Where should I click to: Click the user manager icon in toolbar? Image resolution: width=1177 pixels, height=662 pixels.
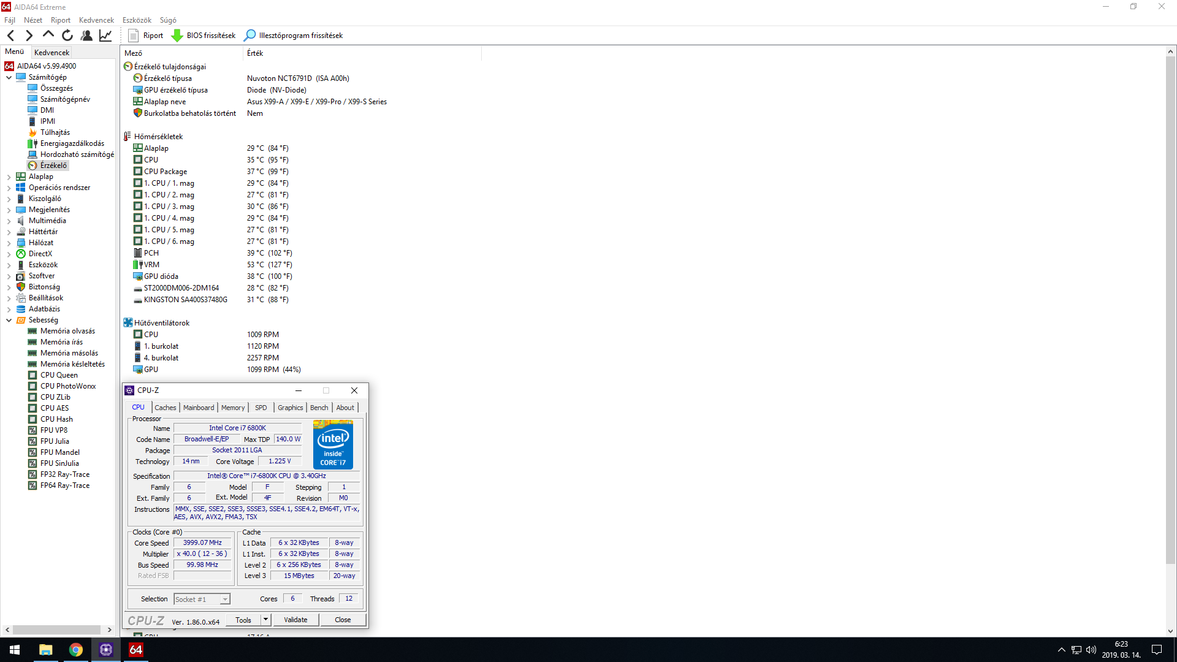point(86,36)
